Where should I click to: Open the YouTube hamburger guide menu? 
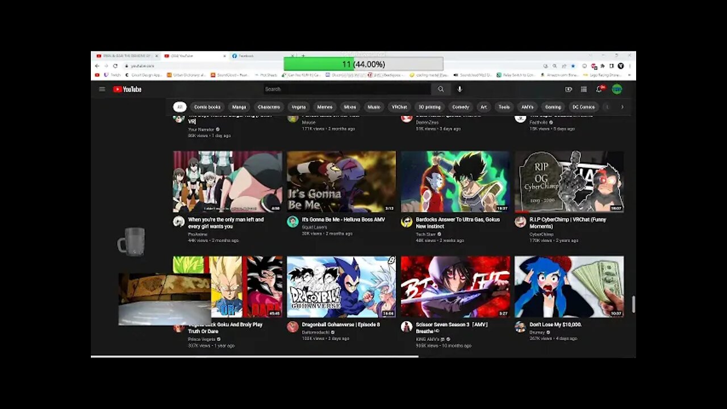click(102, 89)
